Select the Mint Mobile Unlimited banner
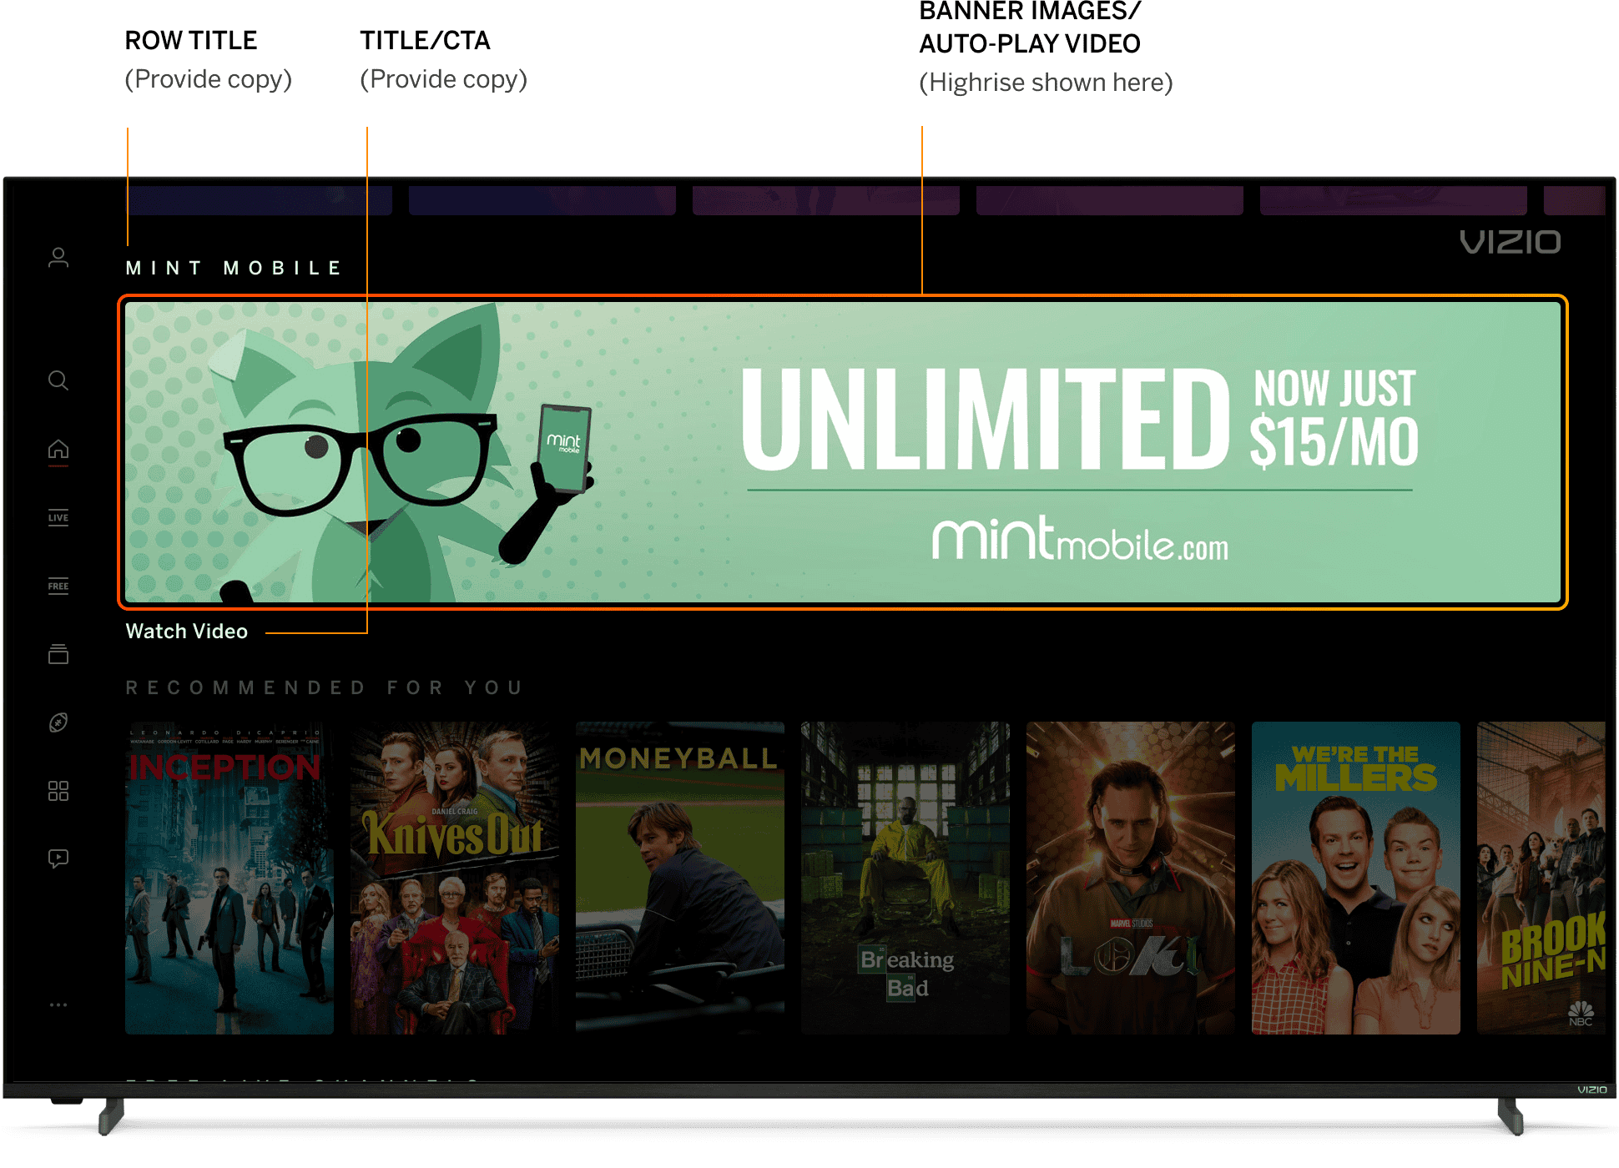 pyautogui.click(x=843, y=451)
